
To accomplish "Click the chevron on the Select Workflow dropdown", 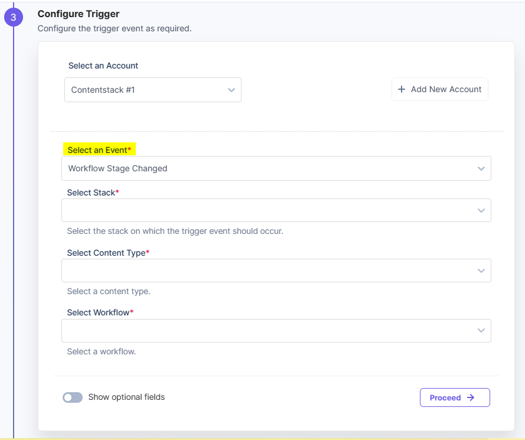I will (x=482, y=331).
